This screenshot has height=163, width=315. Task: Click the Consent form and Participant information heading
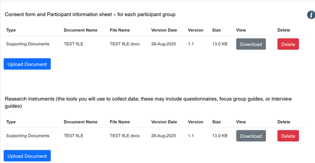90,15
